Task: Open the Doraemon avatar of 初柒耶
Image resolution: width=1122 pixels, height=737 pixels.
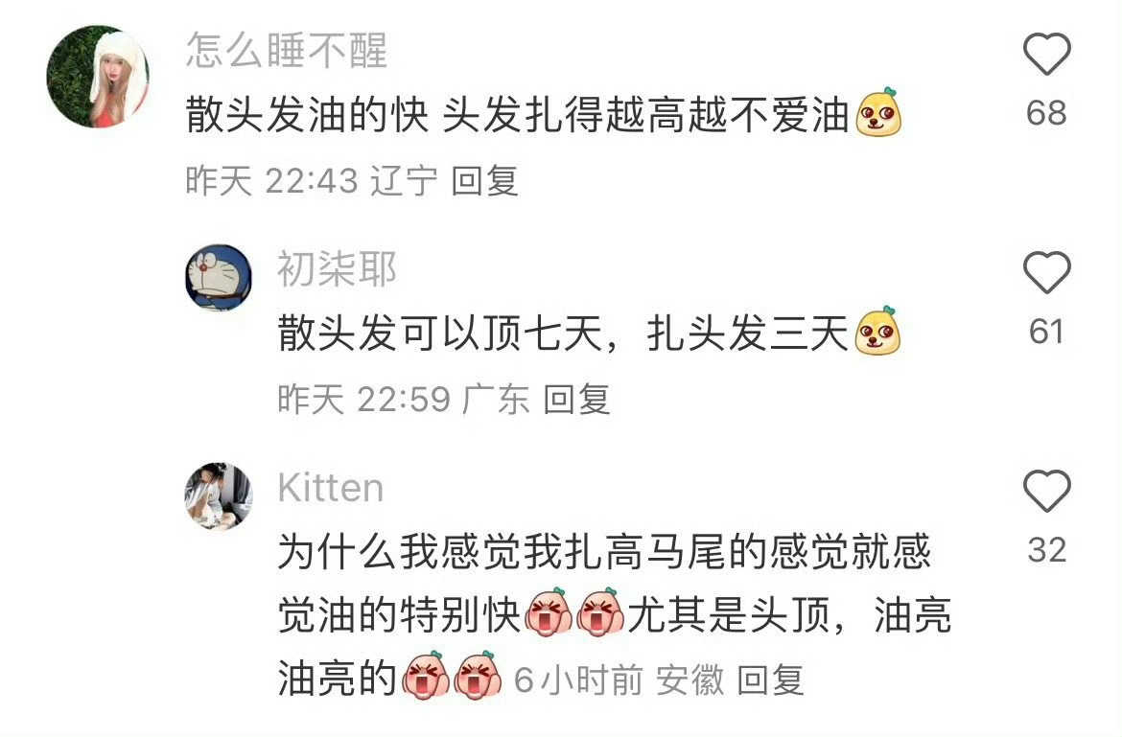Action: click(219, 278)
